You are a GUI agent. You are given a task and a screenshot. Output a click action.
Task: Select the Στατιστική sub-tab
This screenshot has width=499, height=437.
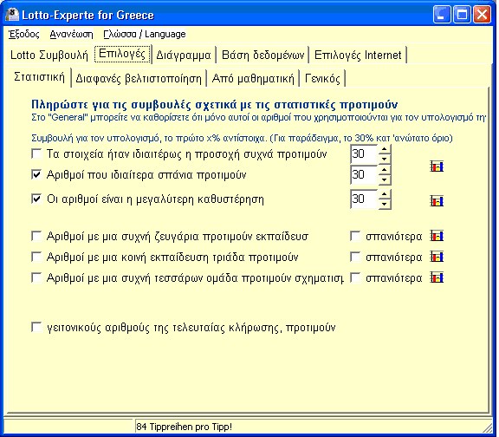[x=40, y=77]
